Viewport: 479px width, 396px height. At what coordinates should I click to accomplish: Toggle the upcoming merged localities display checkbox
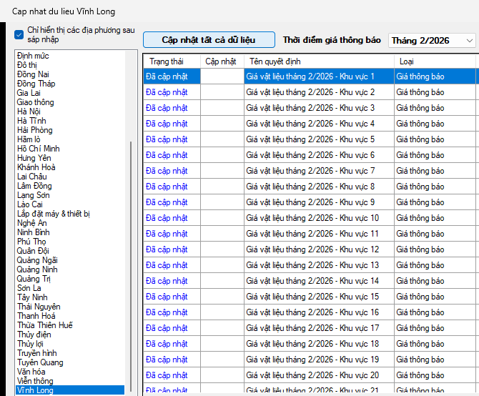(19, 34)
